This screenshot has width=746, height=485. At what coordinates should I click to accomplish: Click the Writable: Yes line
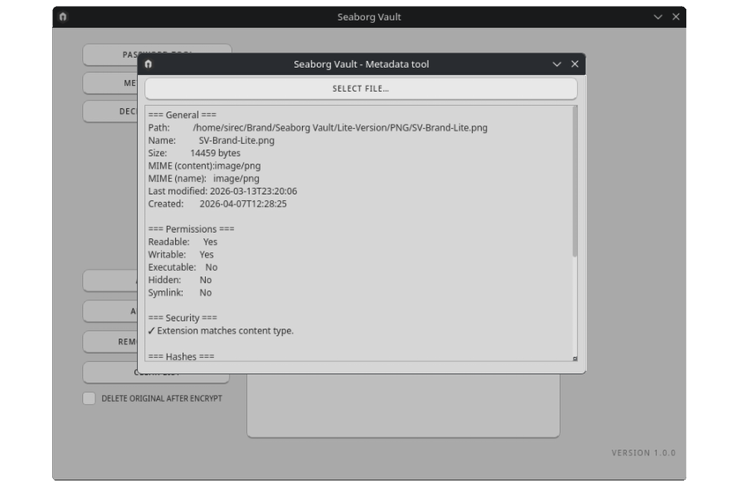(181, 254)
